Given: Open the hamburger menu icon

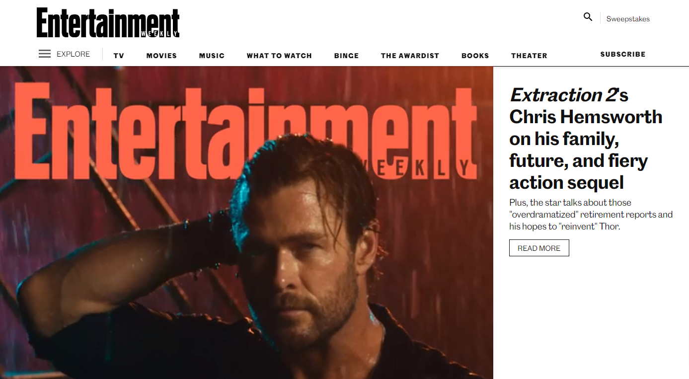Looking at the screenshot, I should click(45, 54).
